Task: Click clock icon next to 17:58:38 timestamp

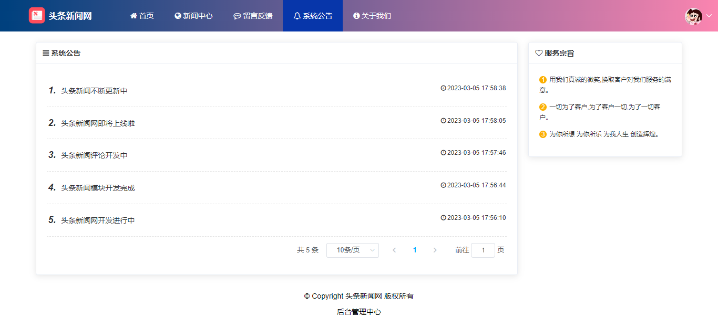Action: click(x=443, y=88)
